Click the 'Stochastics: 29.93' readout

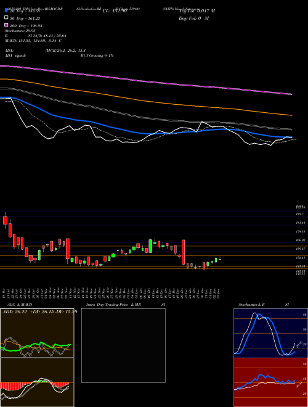pos(20,31)
